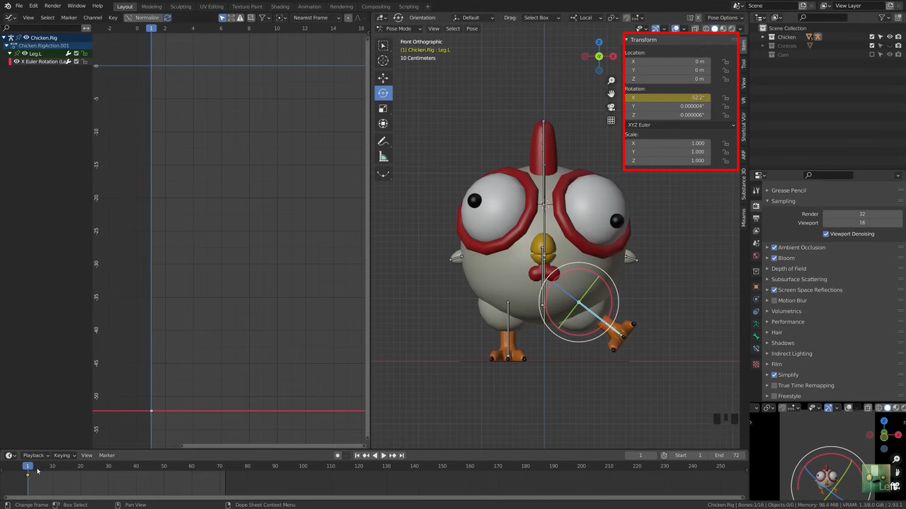The width and height of the screenshot is (906, 509).
Task: Toggle Simplify checkbox
Action: (774, 374)
